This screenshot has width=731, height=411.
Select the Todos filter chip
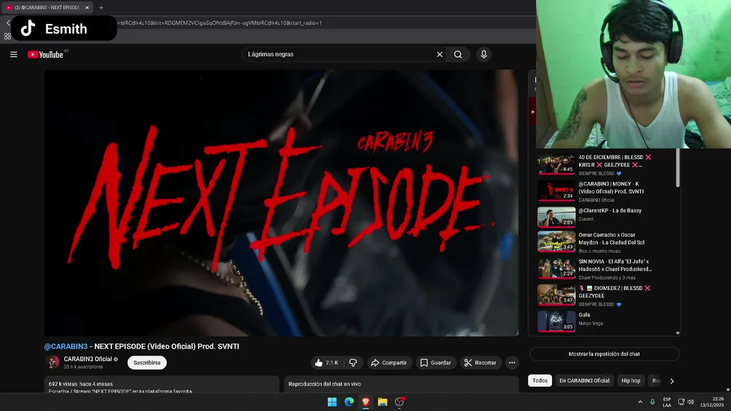540,381
